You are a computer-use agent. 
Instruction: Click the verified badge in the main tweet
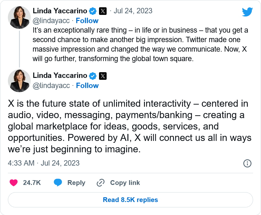click(x=93, y=76)
